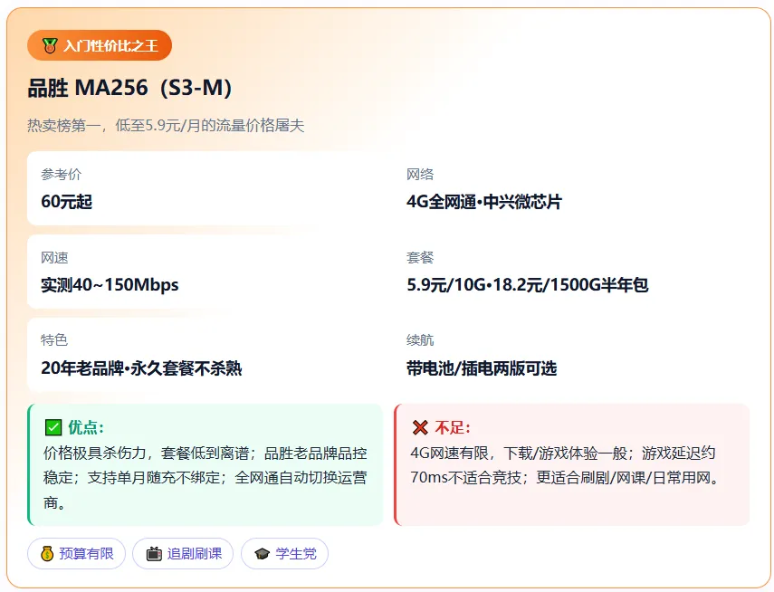
Task: Click the 网速 label
Action: point(54,258)
